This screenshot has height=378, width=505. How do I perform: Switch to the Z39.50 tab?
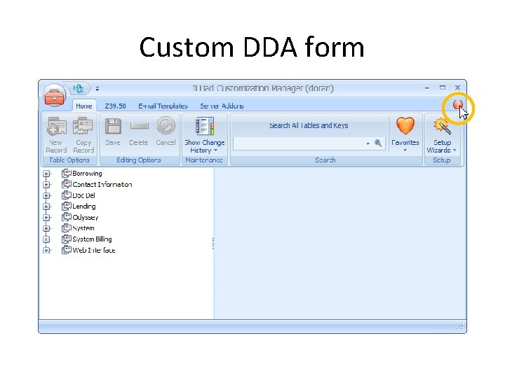115,106
